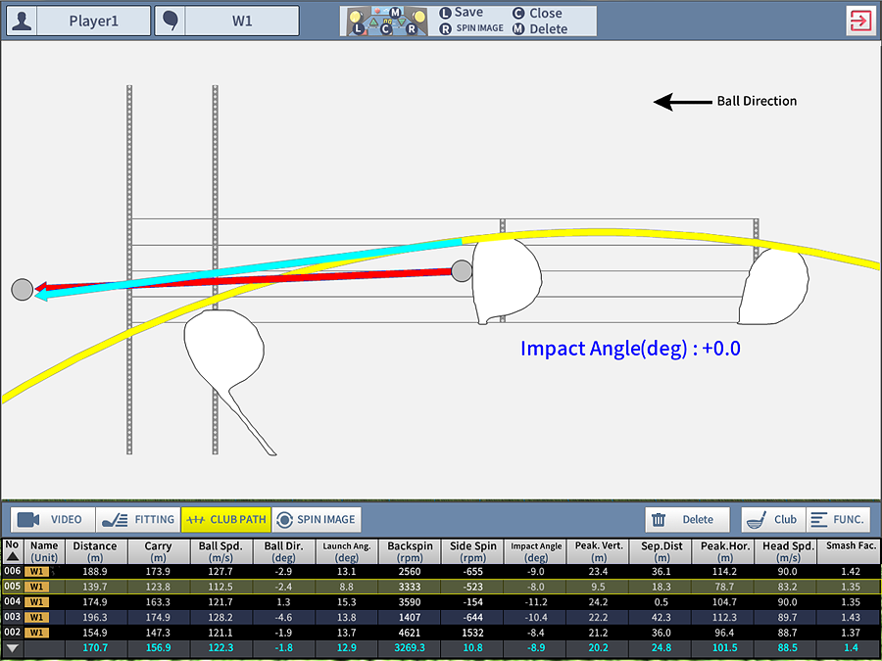Click the red exit icon at top right
This screenshot has width=882, height=661.
tap(860, 21)
